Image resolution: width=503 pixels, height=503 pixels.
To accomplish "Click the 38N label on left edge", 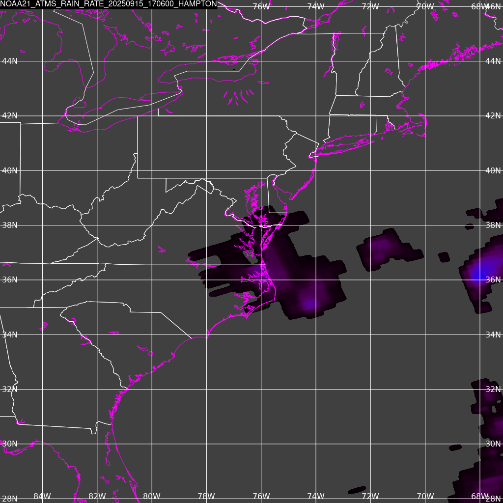I will pos(10,225).
